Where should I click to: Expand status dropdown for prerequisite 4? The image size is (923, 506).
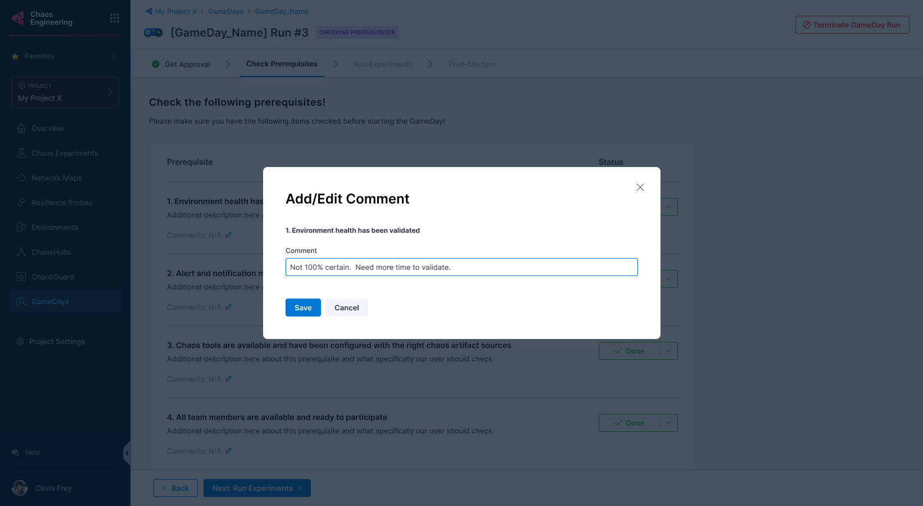click(x=669, y=423)
